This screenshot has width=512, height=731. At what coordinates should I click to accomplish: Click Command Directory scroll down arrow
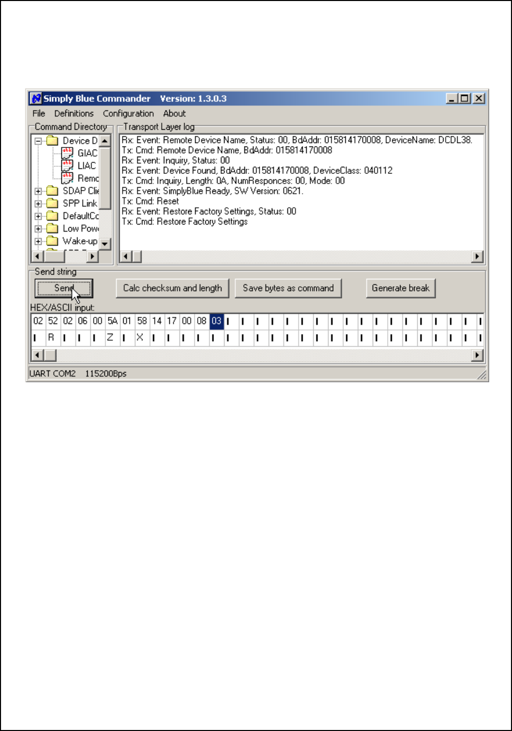pos(105,244)
